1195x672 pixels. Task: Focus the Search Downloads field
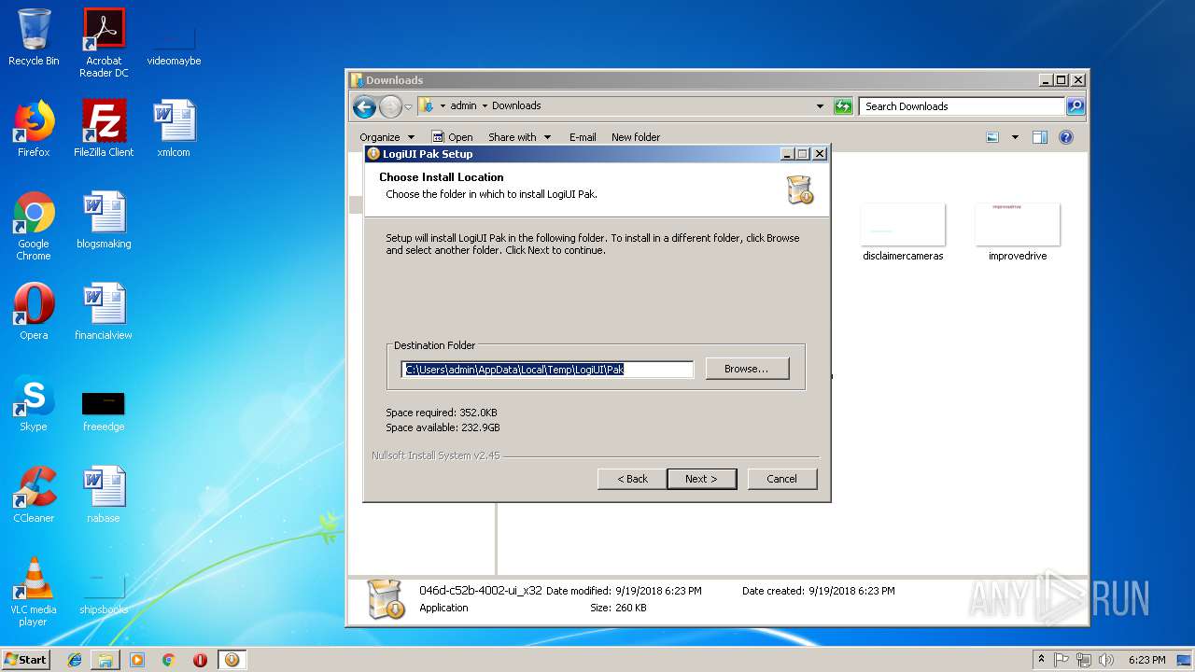tap(962, 106)
